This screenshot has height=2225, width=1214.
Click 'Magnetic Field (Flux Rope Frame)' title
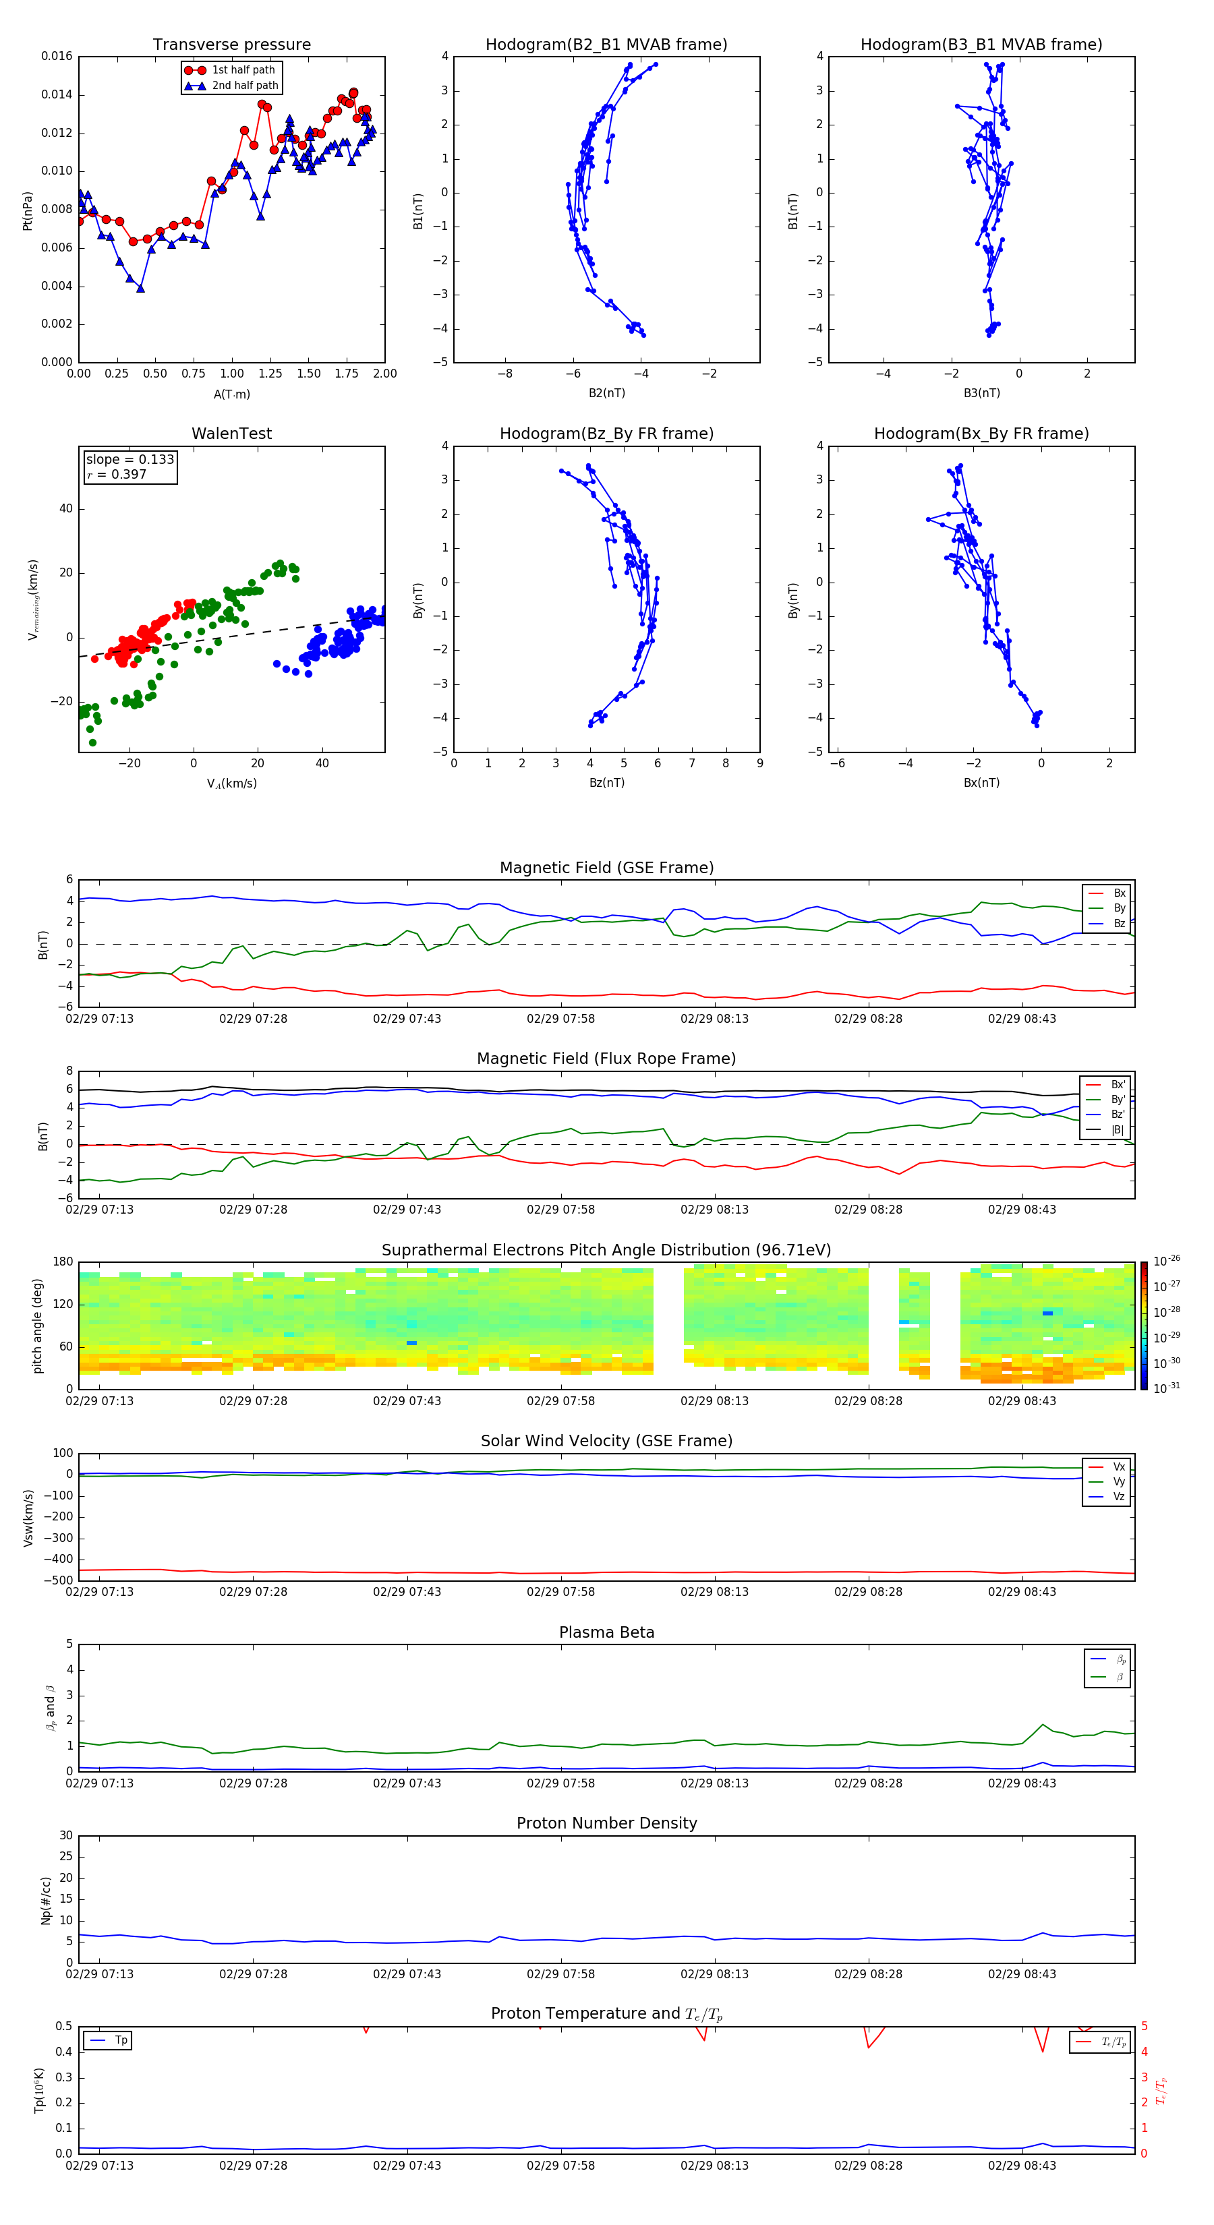pyautogui.click(x=606, y=1059)
